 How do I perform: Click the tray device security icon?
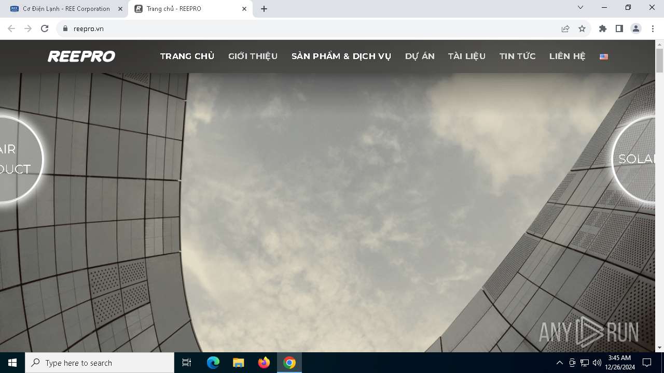572,363
